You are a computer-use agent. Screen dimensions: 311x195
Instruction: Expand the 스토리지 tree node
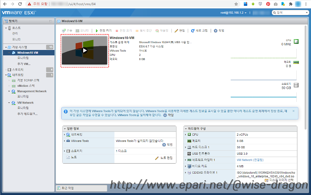pyautogui.click(x=6, y=70)
